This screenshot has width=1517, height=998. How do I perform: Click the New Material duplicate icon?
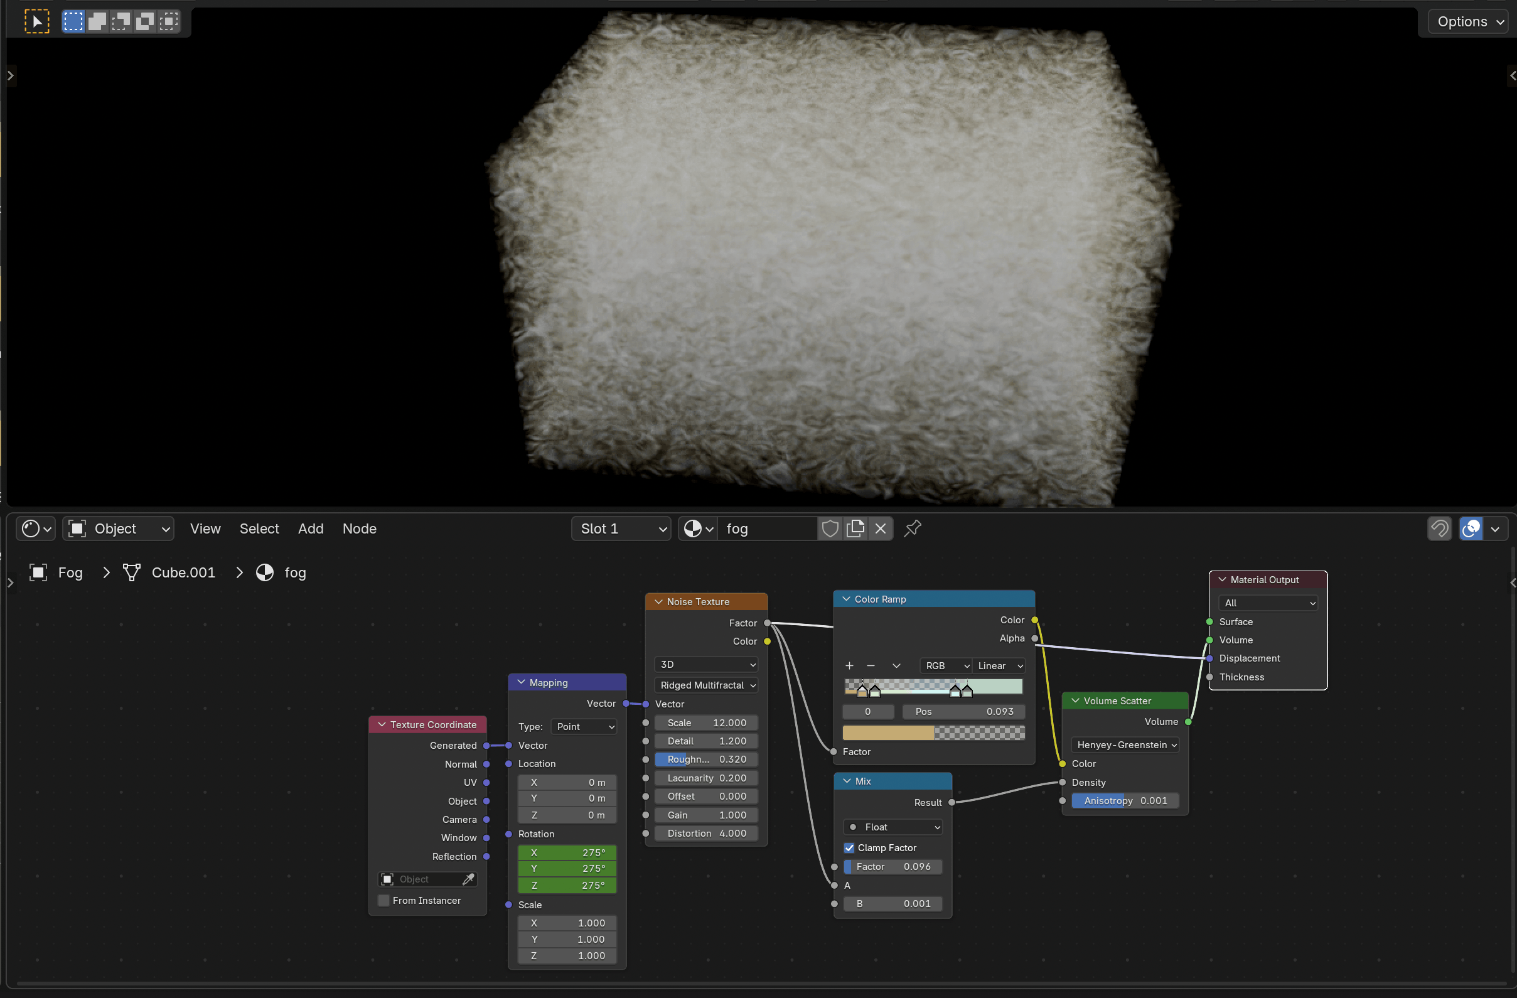pyautogui.click(x=855, y=529)
